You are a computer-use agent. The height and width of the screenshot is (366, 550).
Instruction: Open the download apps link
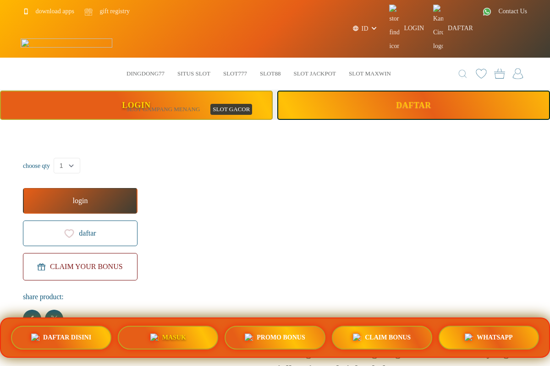click(x=55, y=11)
